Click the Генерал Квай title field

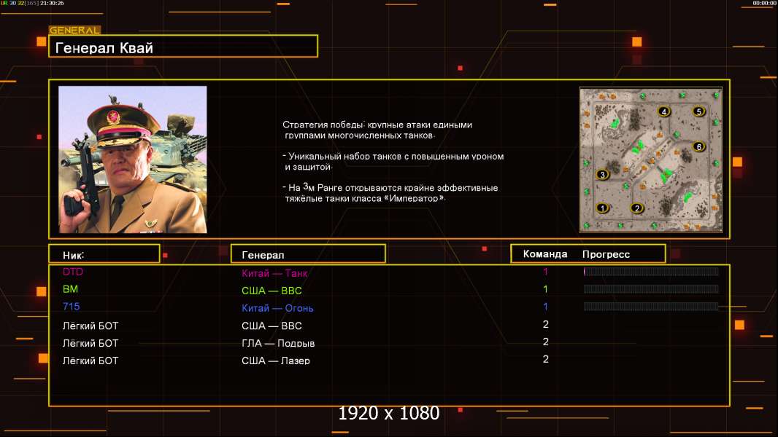click(182, 47)
